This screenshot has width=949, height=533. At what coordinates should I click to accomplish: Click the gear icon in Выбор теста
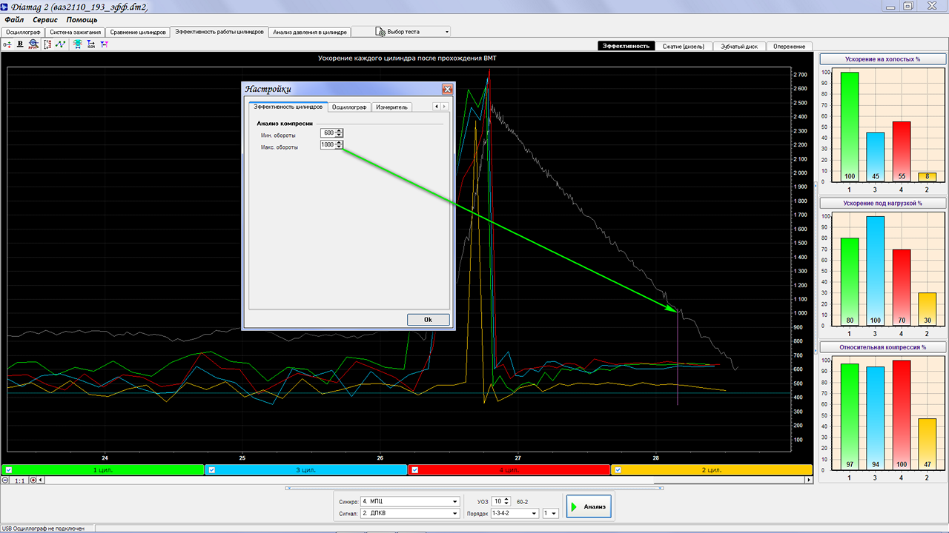pos(380,32)
